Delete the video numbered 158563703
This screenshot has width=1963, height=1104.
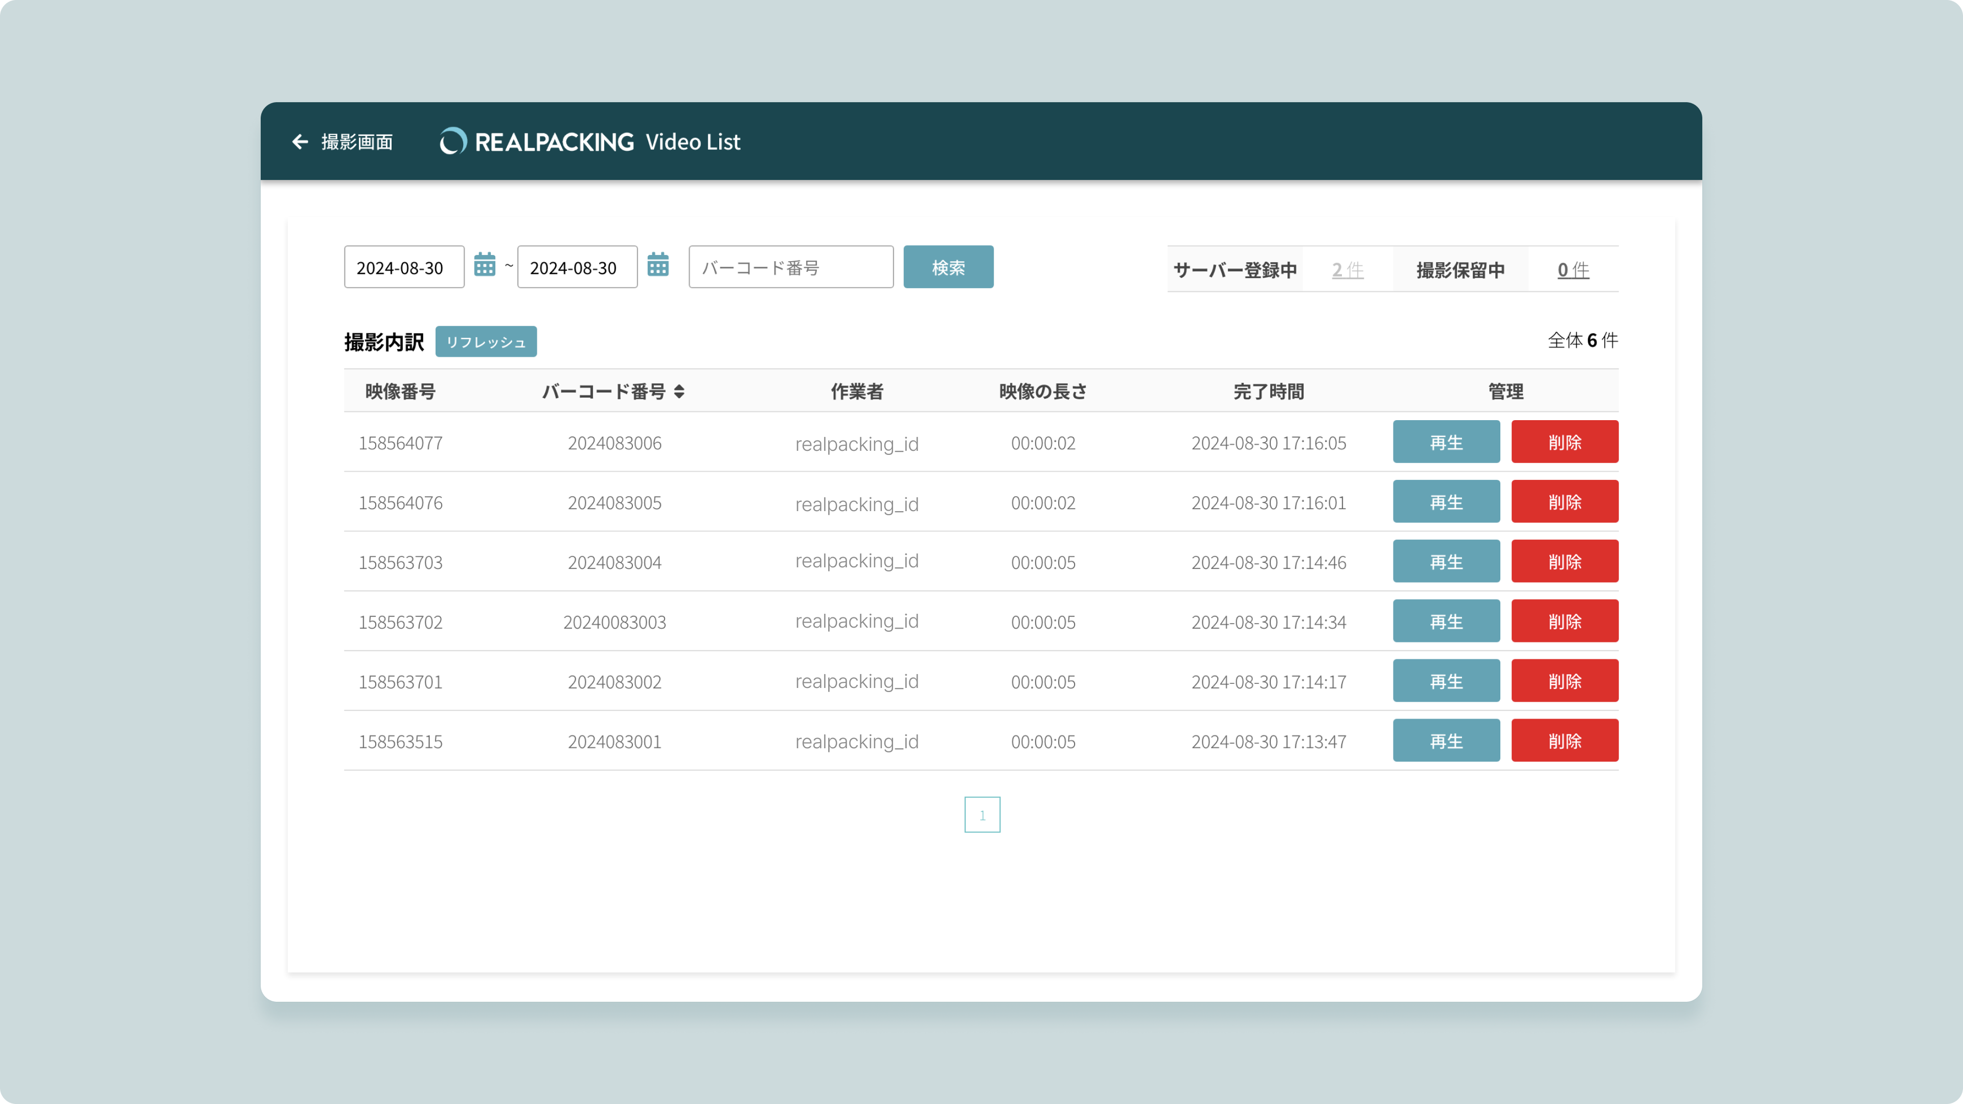[1564, 562]
